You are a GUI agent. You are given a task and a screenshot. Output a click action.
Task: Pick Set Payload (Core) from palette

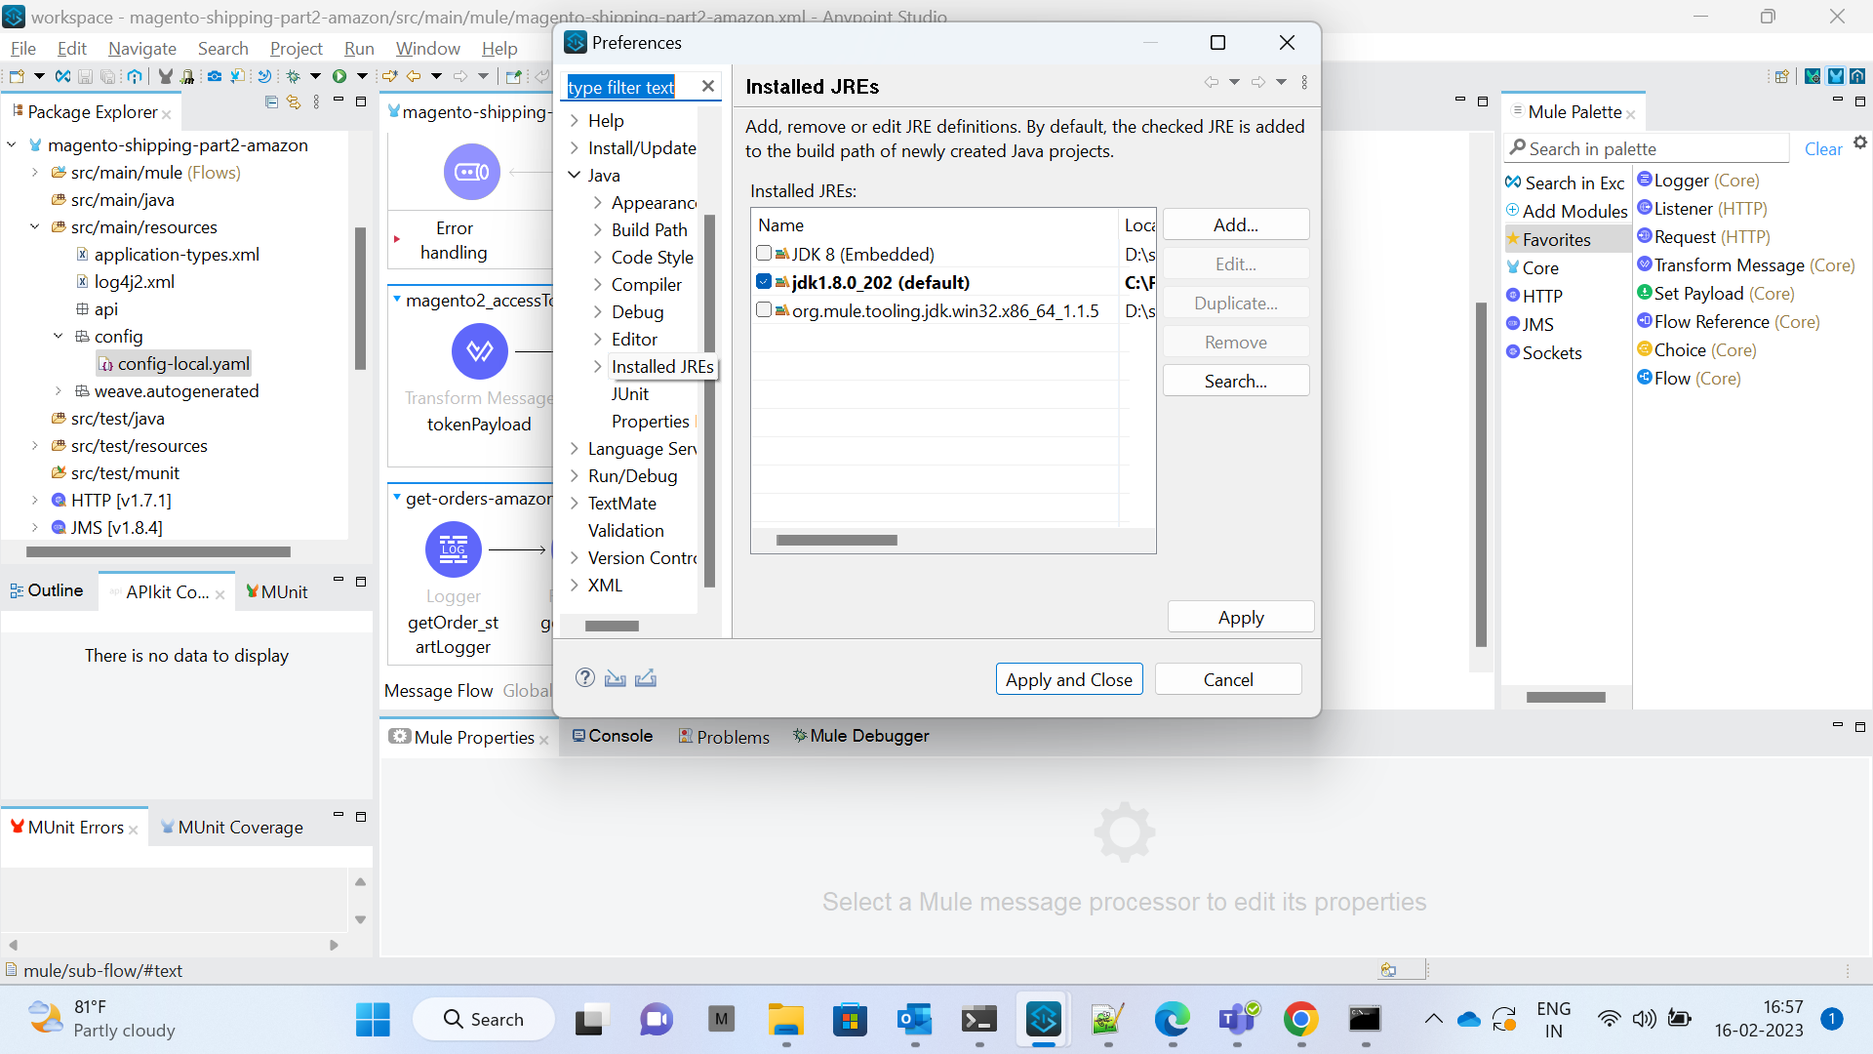tap(1716, 293)
